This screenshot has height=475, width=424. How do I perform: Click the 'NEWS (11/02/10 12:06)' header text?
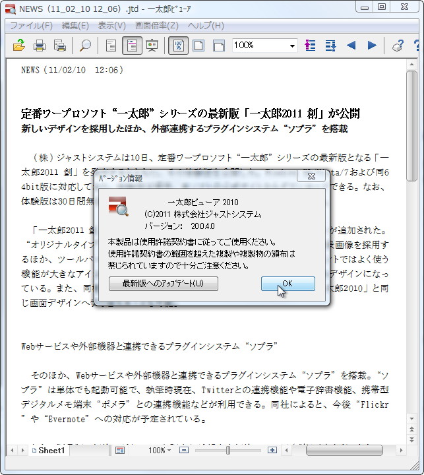pyautogui.click(x=72, y=70)
